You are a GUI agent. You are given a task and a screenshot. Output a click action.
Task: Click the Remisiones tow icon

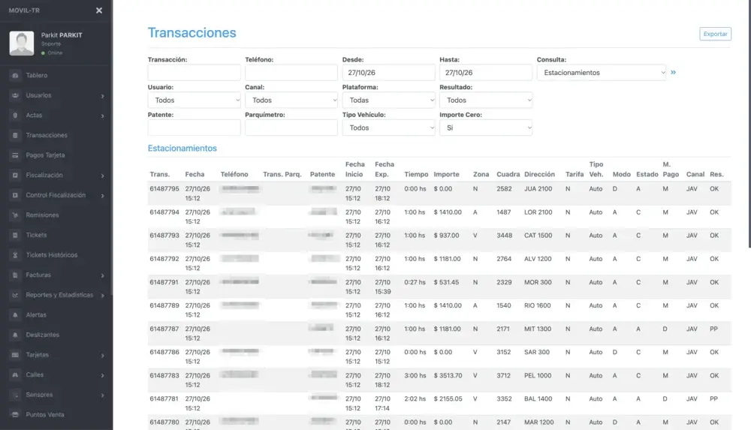click(x=15, y=215)
